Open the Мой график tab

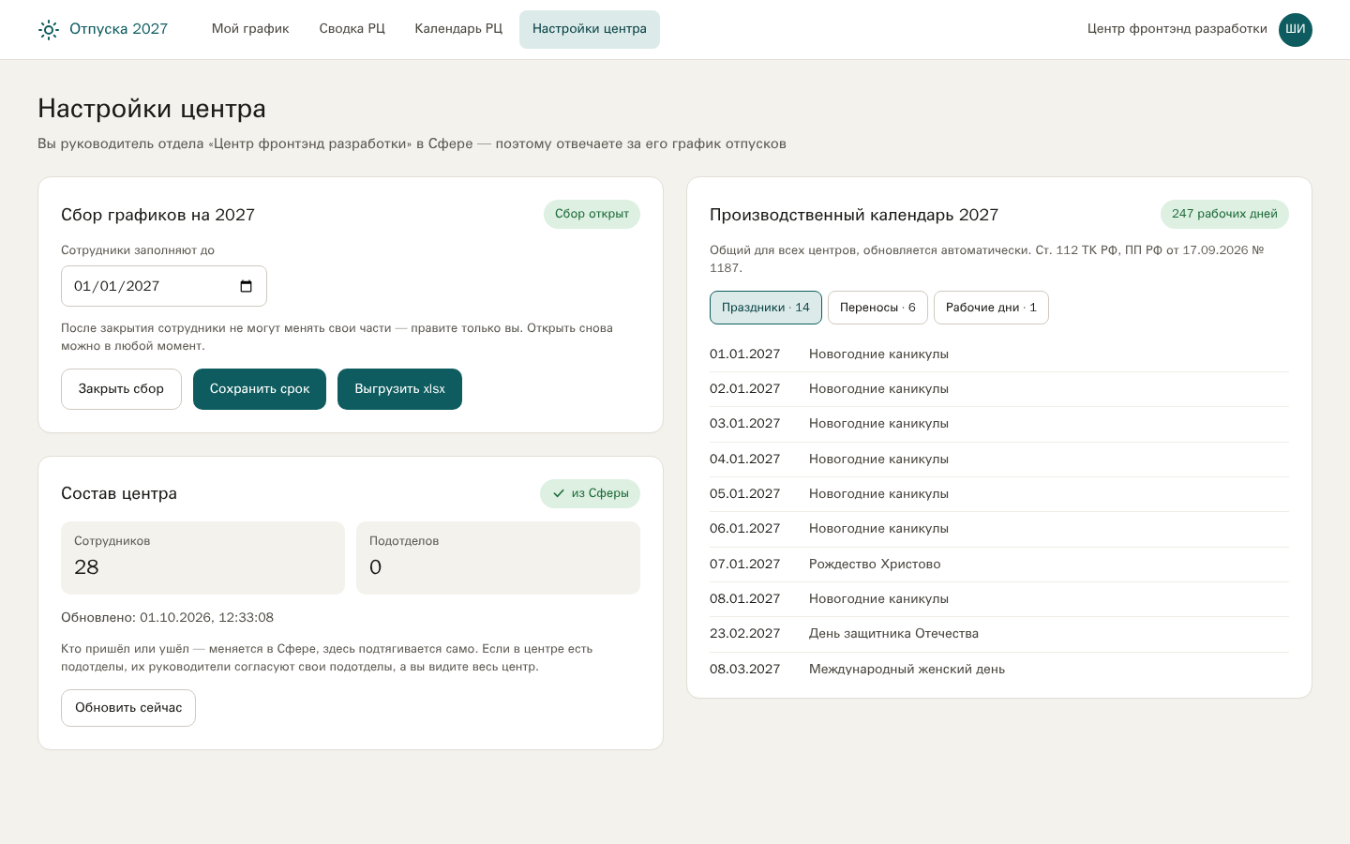coord(250,29)
